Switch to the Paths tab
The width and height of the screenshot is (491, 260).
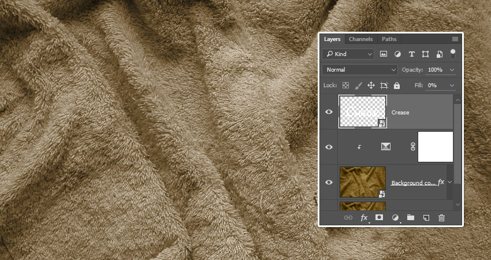[x=389, y=39]
